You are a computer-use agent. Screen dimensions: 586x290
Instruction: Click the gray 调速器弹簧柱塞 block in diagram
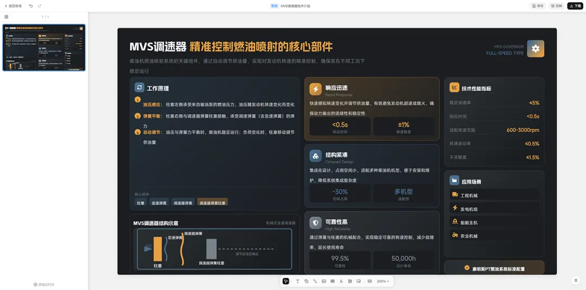(x=212, y=249)
